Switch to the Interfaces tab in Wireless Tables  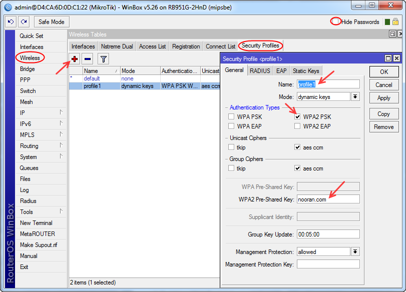83,46
